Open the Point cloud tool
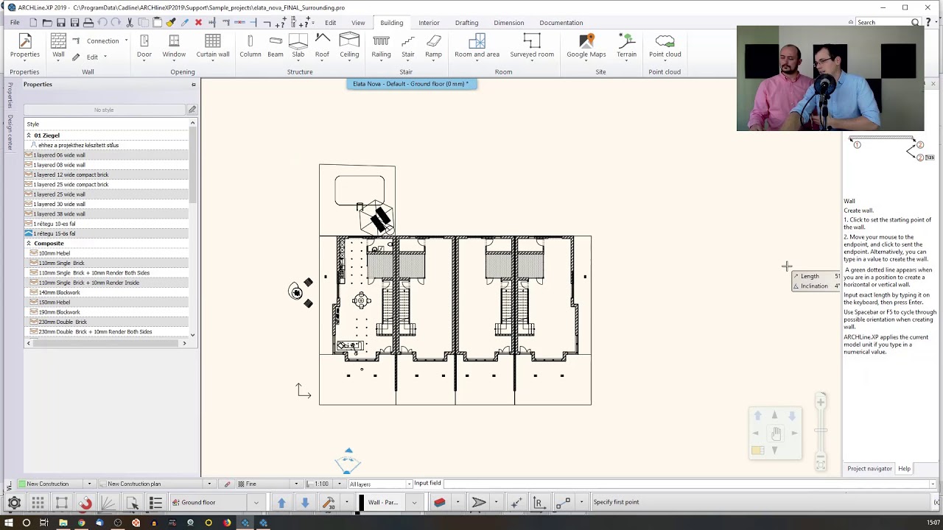 665,46
